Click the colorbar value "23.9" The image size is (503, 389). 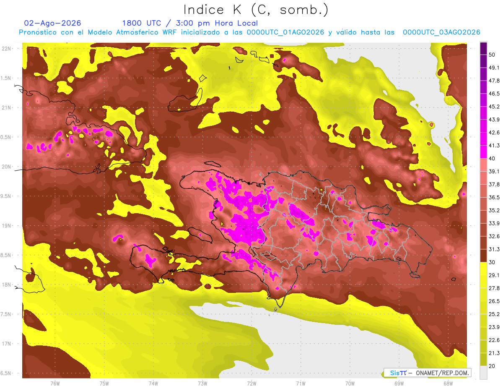tap(494, 327)
